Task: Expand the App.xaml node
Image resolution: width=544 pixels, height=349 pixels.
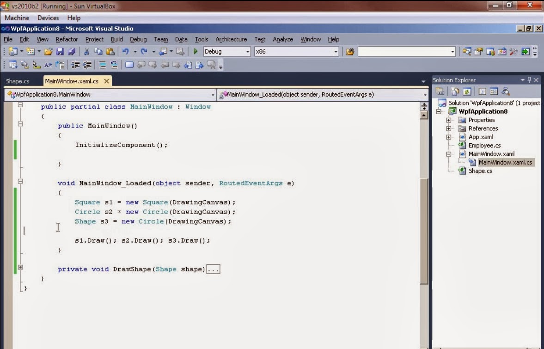Action: (x=449, y=137)
